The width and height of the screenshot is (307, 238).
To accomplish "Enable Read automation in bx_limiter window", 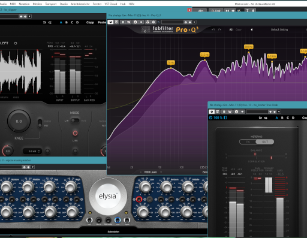I will pos(224,112).
